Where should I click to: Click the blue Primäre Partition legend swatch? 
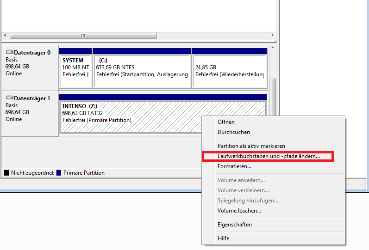coord(59,173)
